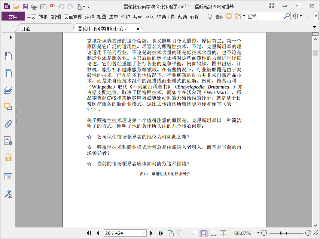Expand the touch mode dropdown arrow

tap(84, 7)
